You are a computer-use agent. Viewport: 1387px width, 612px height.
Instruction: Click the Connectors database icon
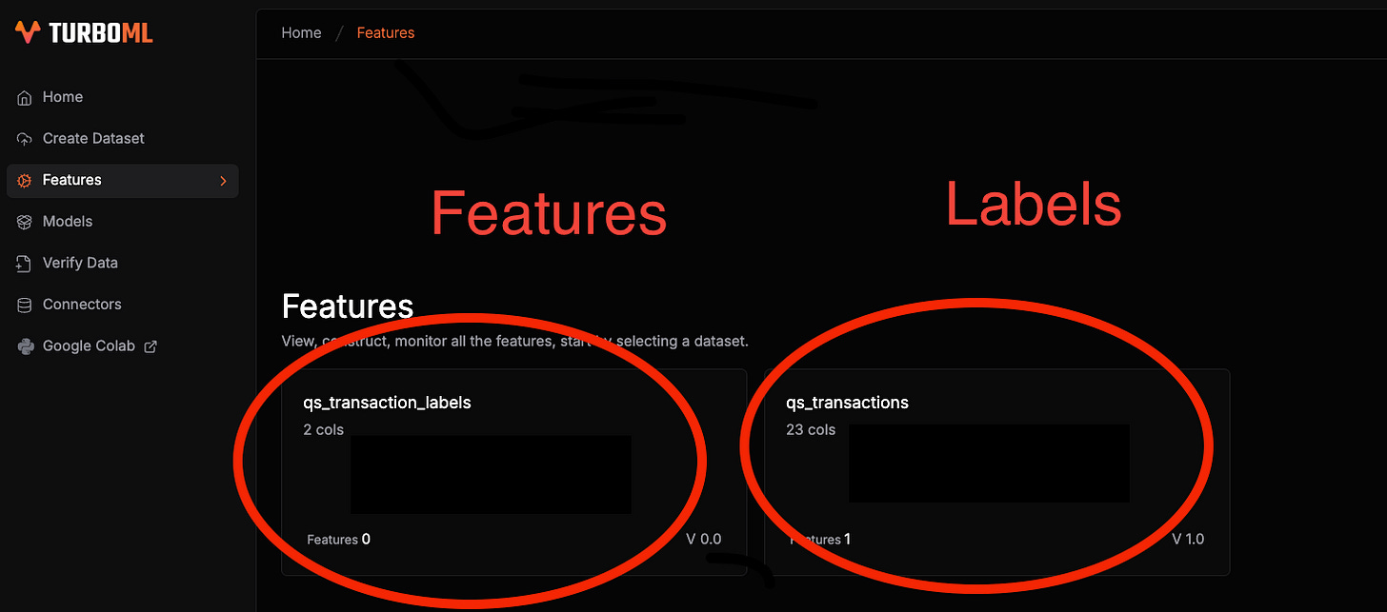coord(25,305)
